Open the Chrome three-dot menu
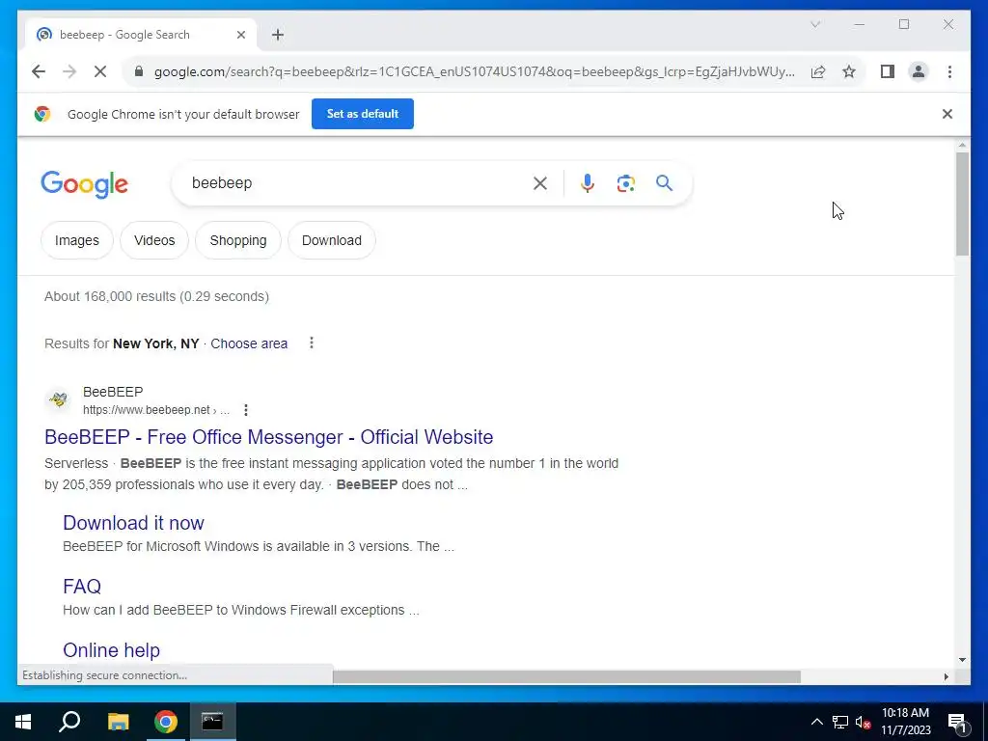988x741 pixels. (x=949, y=71)
